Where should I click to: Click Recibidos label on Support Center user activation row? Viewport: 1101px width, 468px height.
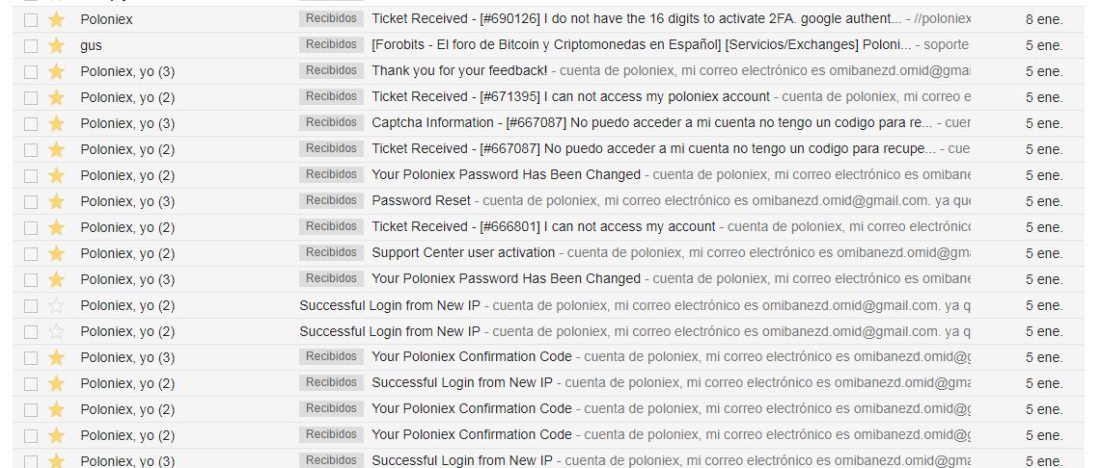[331, 252]
